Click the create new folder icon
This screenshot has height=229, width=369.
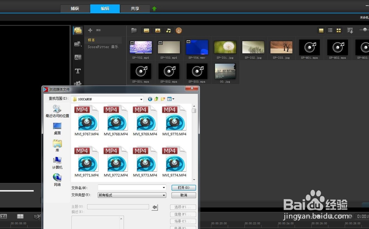pyautogui.click(x=163, y=99)
